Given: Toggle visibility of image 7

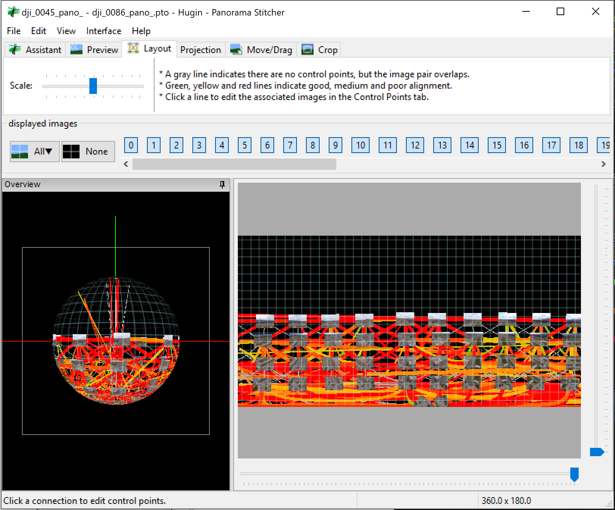Looking at the screenshot, I should click(x=290, y=145).
